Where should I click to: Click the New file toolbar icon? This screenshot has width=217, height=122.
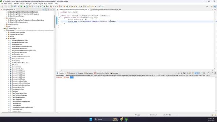(x=2, y=6)
